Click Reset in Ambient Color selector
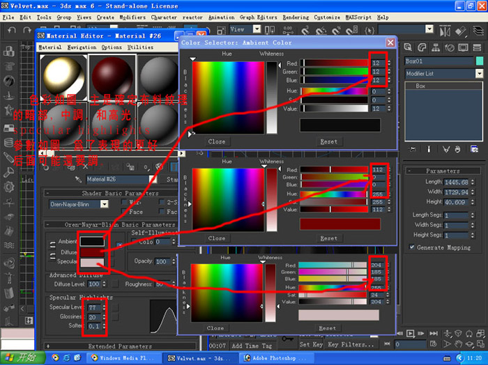 (328, 141)
